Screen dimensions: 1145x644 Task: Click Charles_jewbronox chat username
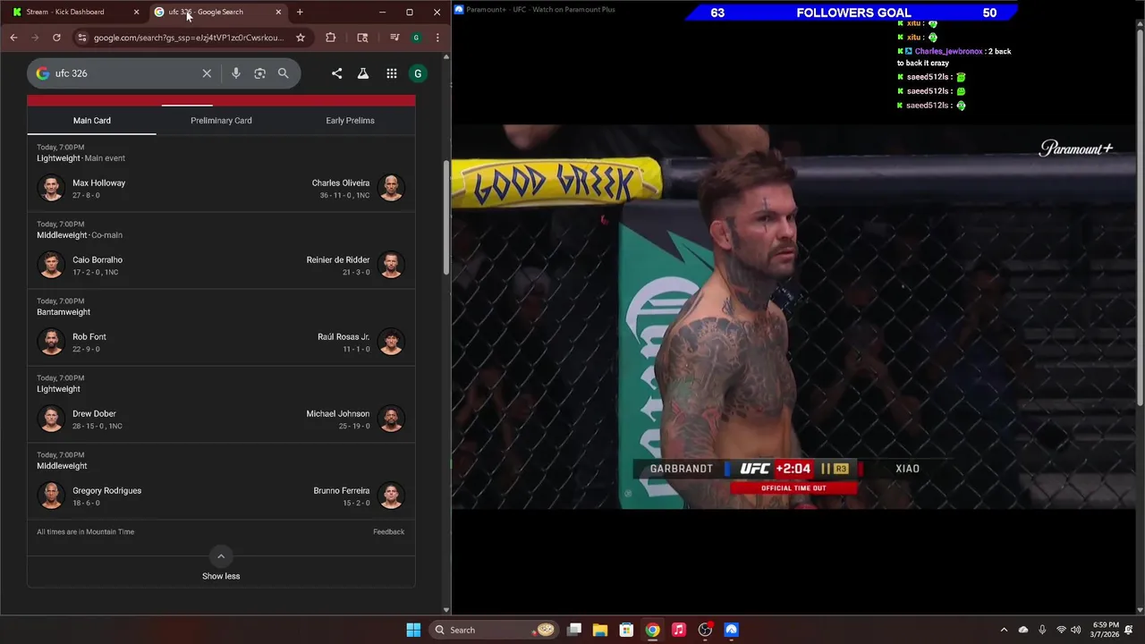(948, 52)
